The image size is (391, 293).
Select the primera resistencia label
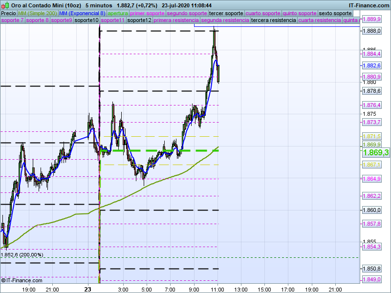[176, 21]
